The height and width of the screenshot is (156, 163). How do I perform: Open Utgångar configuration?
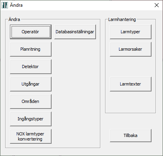coord(31,84)
